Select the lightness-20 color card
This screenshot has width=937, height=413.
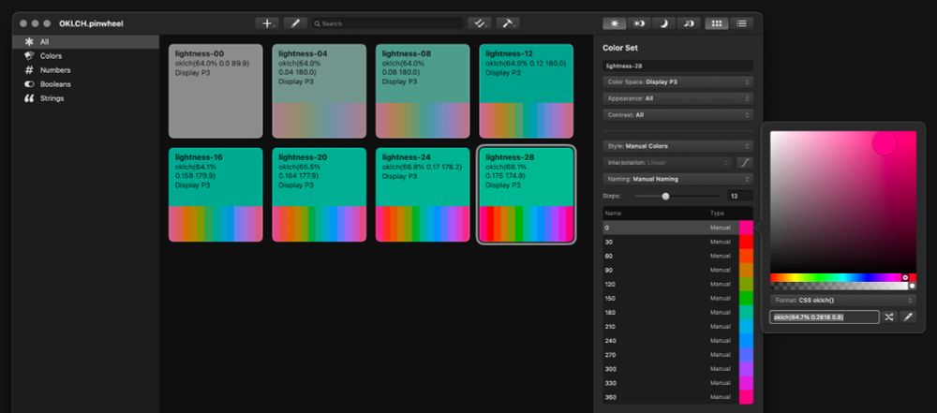pos(320,195)
